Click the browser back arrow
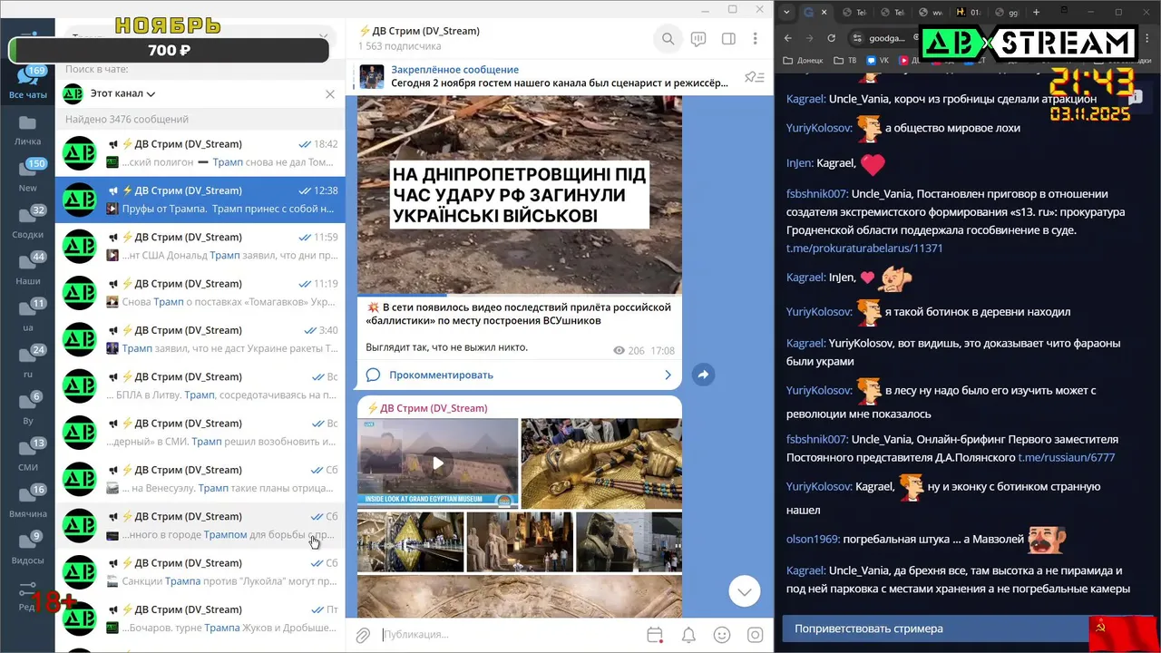Image resolution: width=1161 pixels, height=653 pixels. tap(787, 38)
